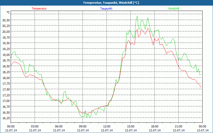Pick the 09:00 time axis tick
The height and width of the screenshot is (133, 213).
(x=83, y=126)
